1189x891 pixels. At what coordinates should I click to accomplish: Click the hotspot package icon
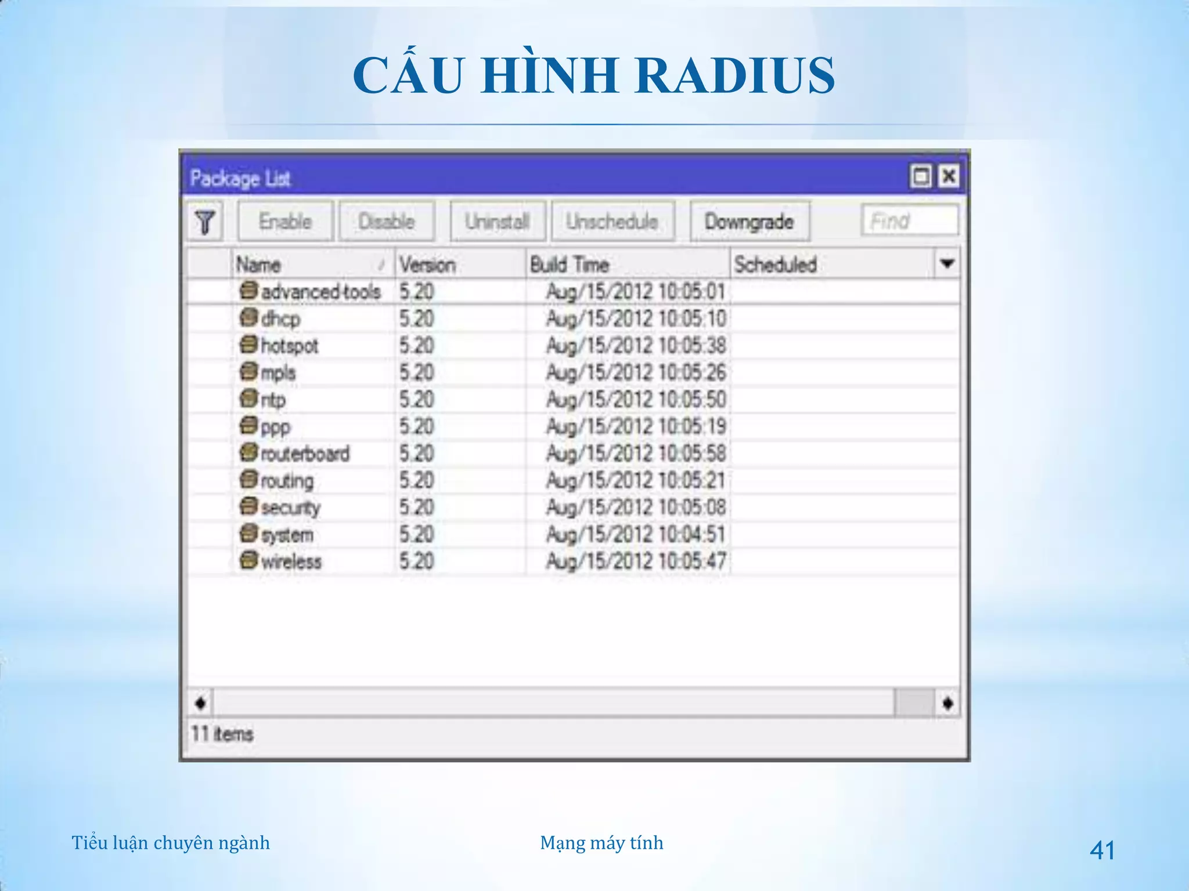click(248, 345)
